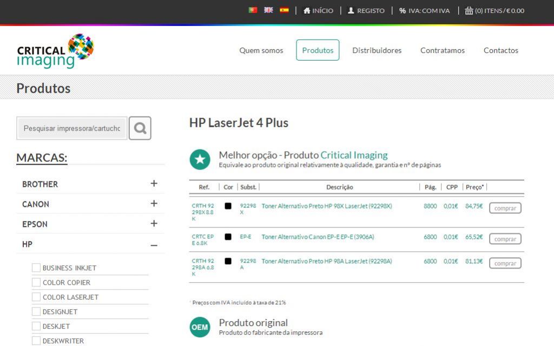Click the green OEM badge icon

click(x=200, y=327)
